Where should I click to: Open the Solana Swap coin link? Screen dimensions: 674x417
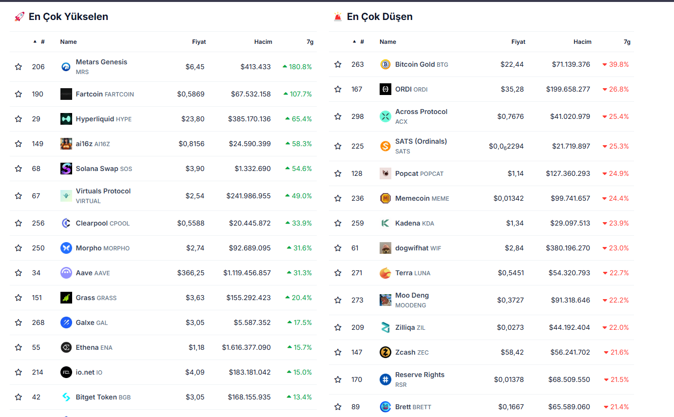[x=104, y=169]
